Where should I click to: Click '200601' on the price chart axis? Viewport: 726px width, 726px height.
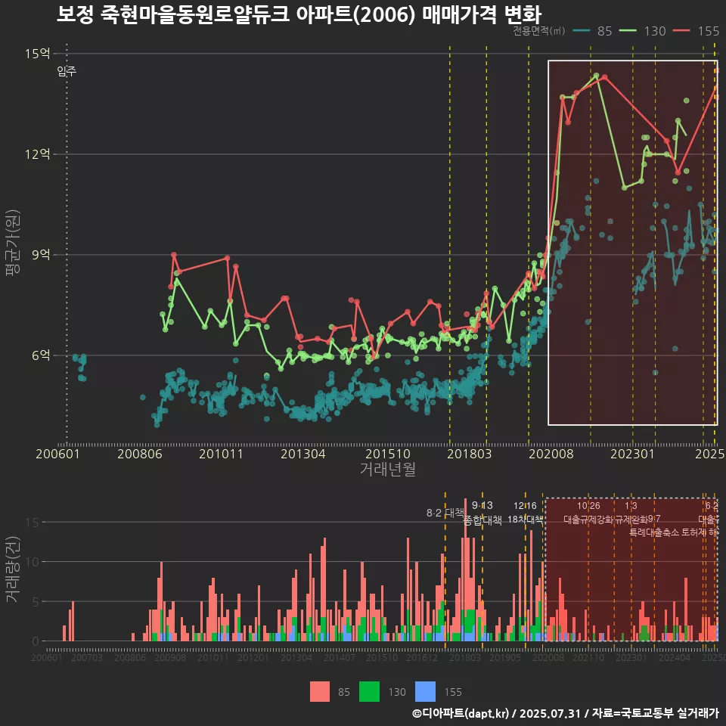[58, 454]
